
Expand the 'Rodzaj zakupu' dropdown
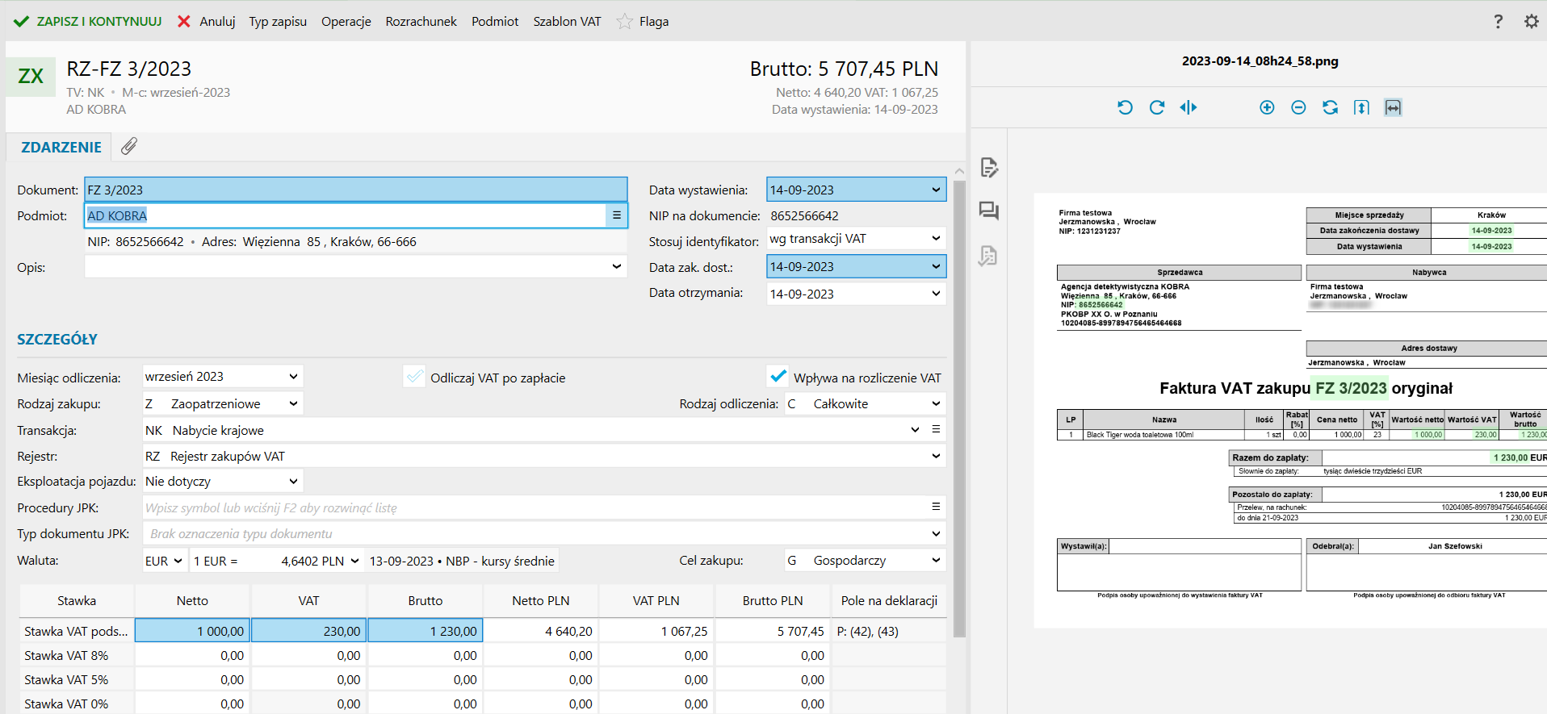[293, 403]
